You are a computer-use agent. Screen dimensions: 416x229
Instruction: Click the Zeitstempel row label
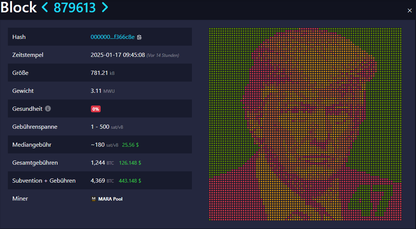pyautogui.click(x=28, y=55)
